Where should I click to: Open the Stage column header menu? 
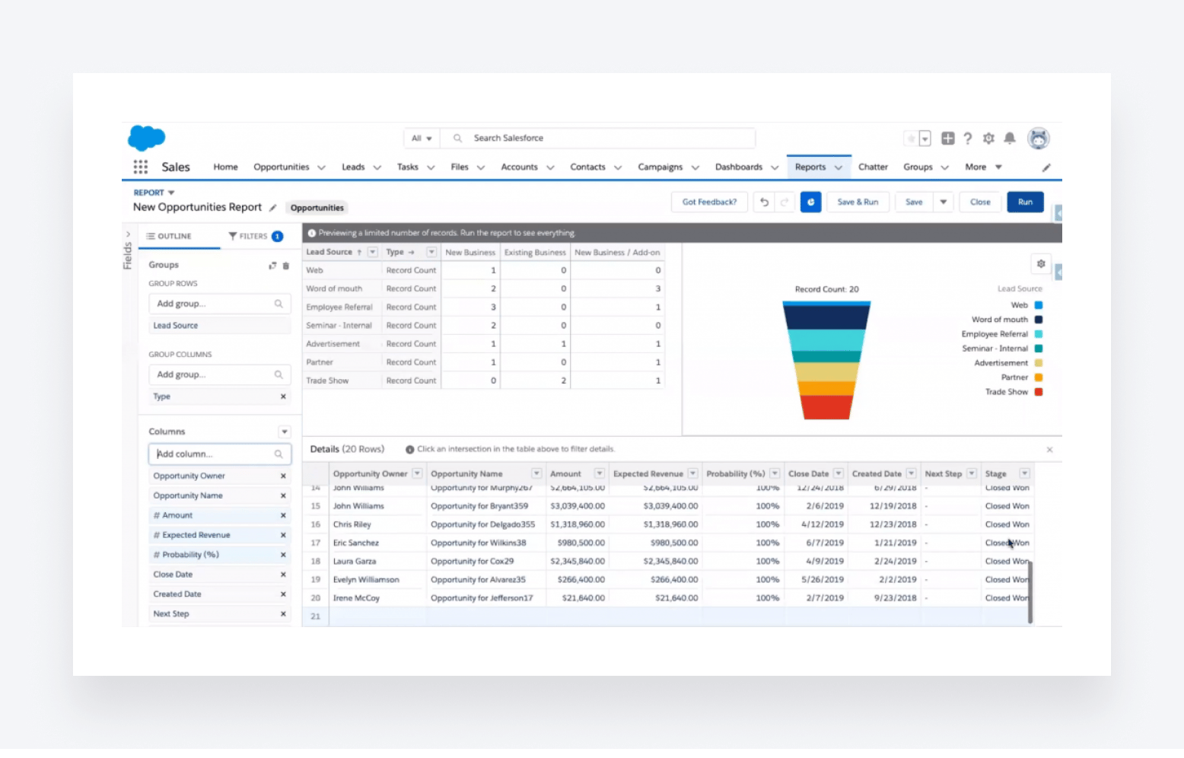[1025, 474]
